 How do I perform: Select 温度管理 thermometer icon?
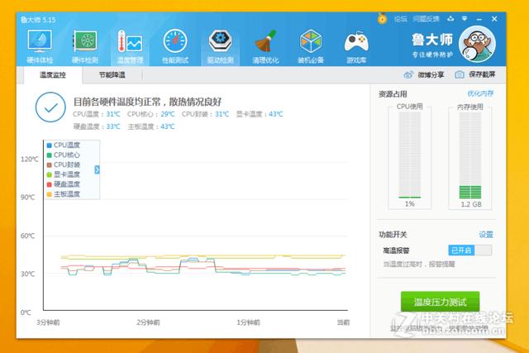coord(130,42)
